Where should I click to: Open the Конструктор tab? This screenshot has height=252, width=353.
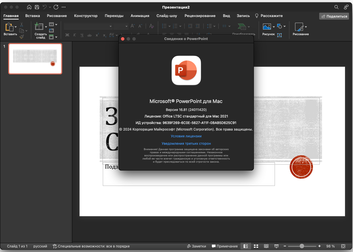[86, 16]
